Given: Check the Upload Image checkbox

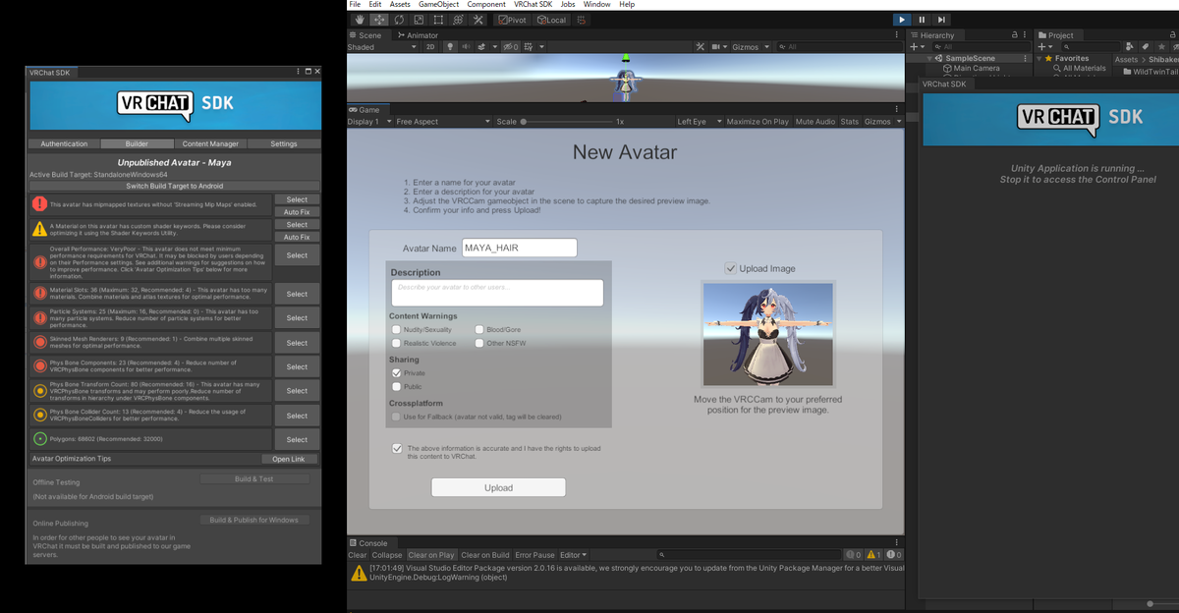Looking at the screenshot, I should click(x=730, y=268).
